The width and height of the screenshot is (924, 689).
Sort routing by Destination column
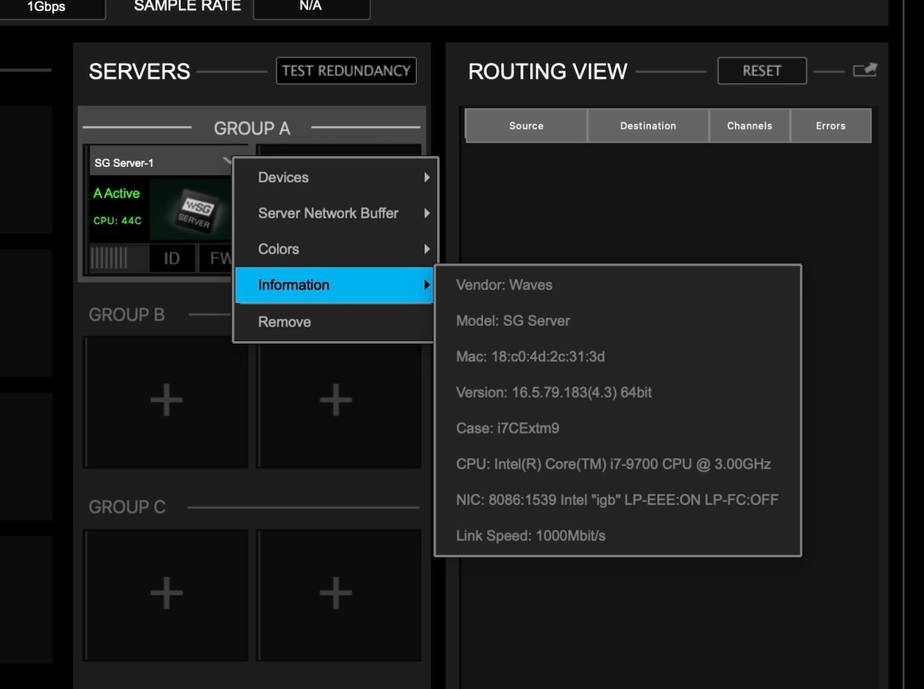coord(648,126)
